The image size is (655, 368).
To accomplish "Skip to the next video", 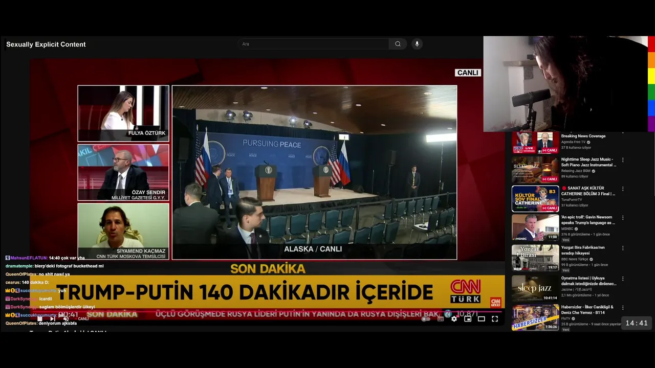I will click(x=53, y=319).
